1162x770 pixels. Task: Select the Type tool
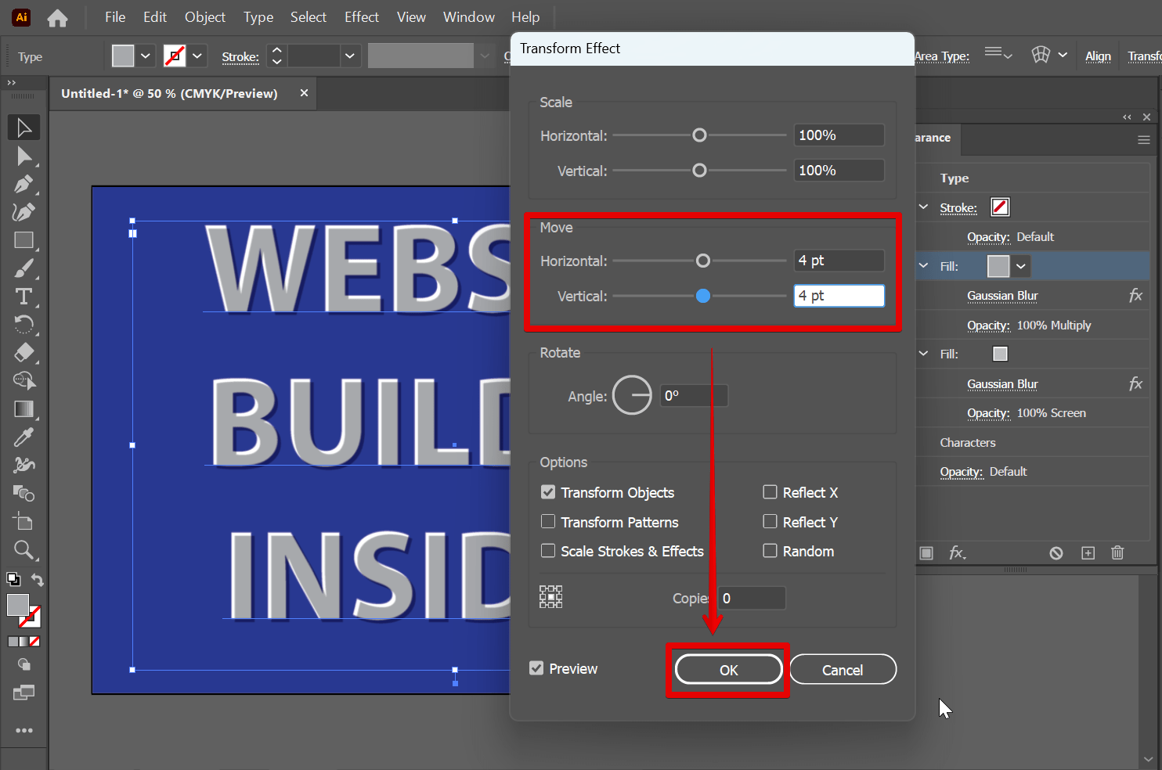(x=23, y=296)
